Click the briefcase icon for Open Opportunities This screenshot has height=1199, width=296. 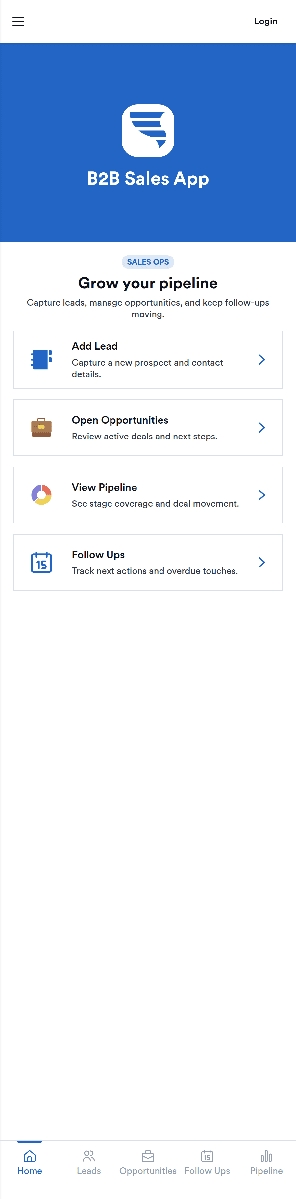click(41, 427)
